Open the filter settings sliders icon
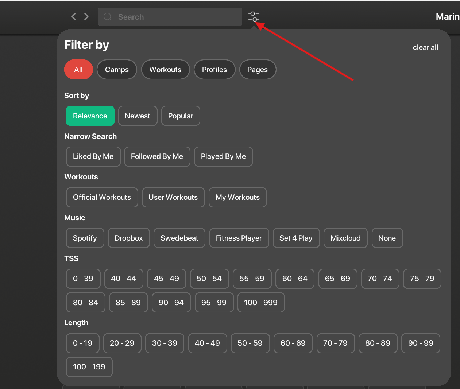The width and height of the screenshot is (460, 389). [x=254, y=17]
